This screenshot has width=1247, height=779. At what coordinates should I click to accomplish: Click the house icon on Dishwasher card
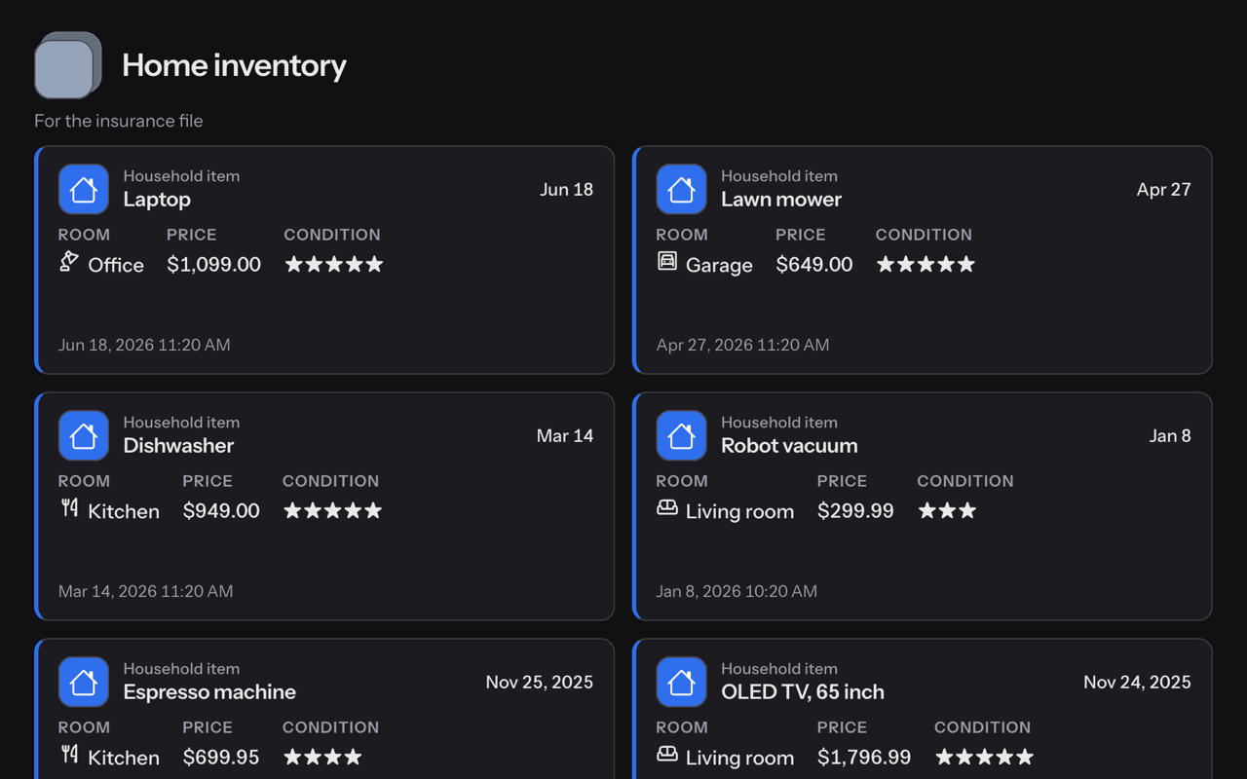pos(84,435)
